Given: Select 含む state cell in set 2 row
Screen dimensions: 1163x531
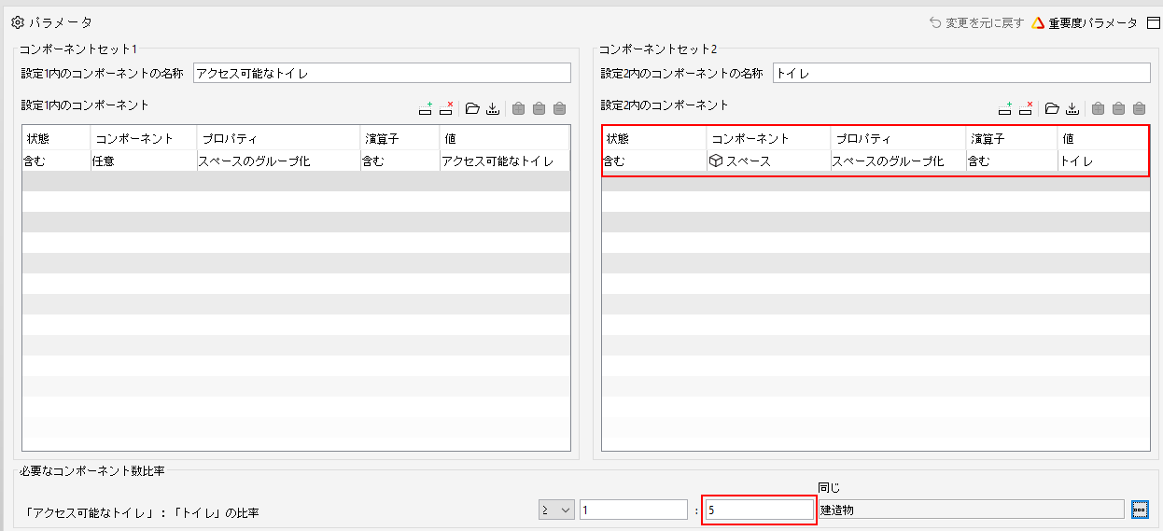Looking at the screenshot, I should coord(654,161).
